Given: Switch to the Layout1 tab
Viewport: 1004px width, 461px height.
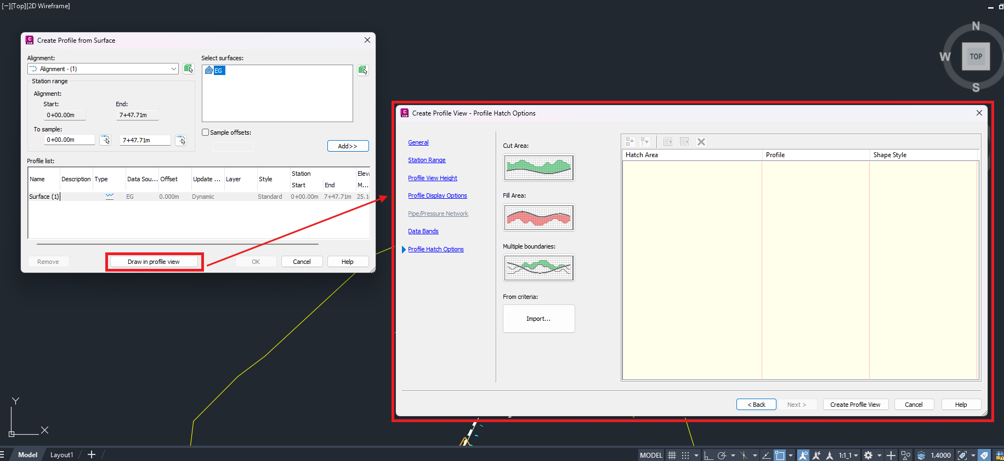Looking at the screenshot, I should (61, 454).
